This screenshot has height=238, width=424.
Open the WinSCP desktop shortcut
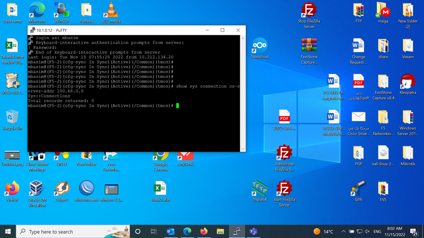coord(62,10)
